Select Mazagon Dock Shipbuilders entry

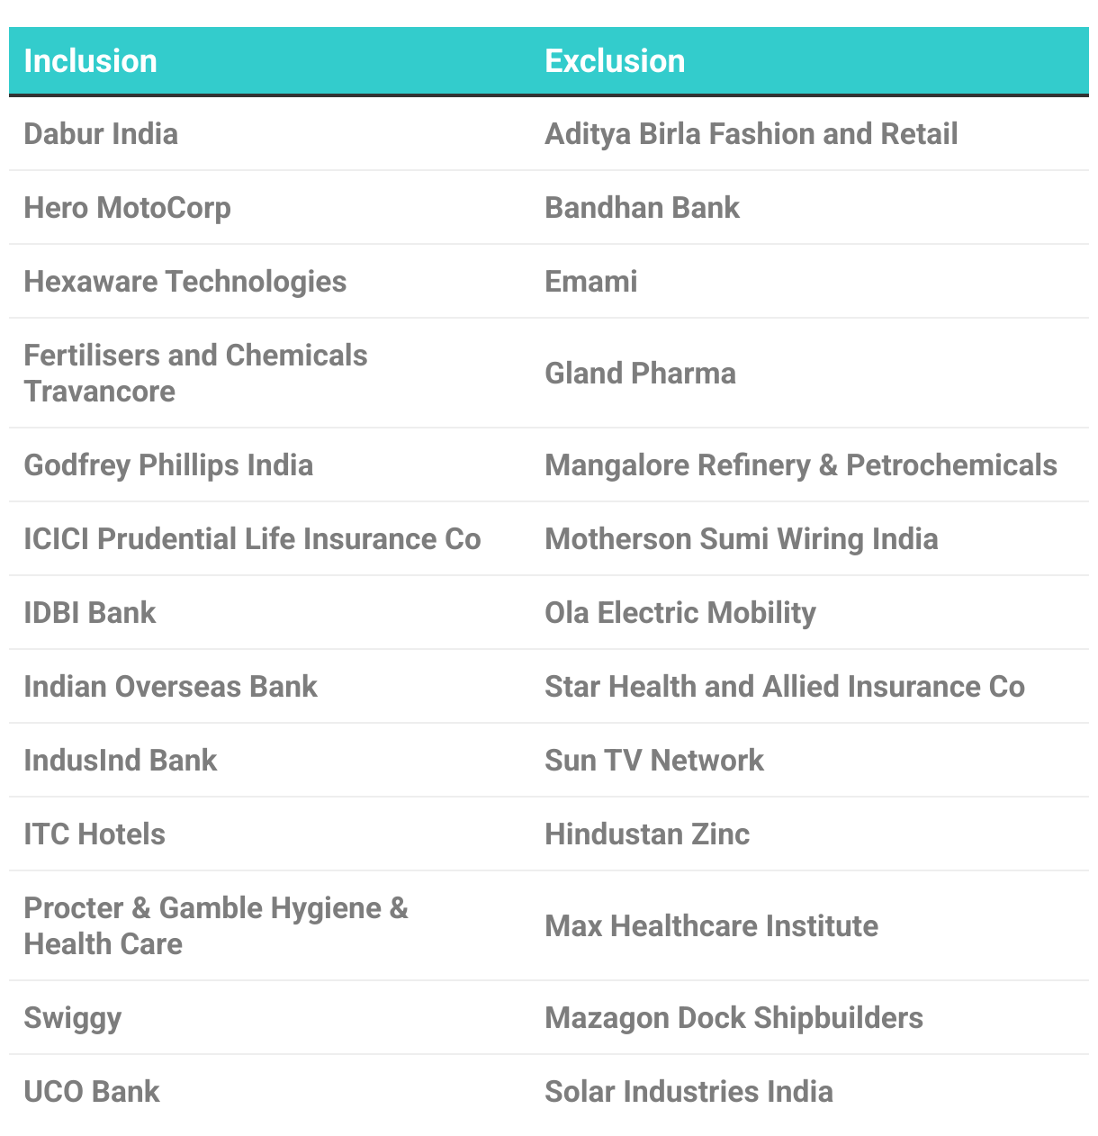[x=733, y=1018]
